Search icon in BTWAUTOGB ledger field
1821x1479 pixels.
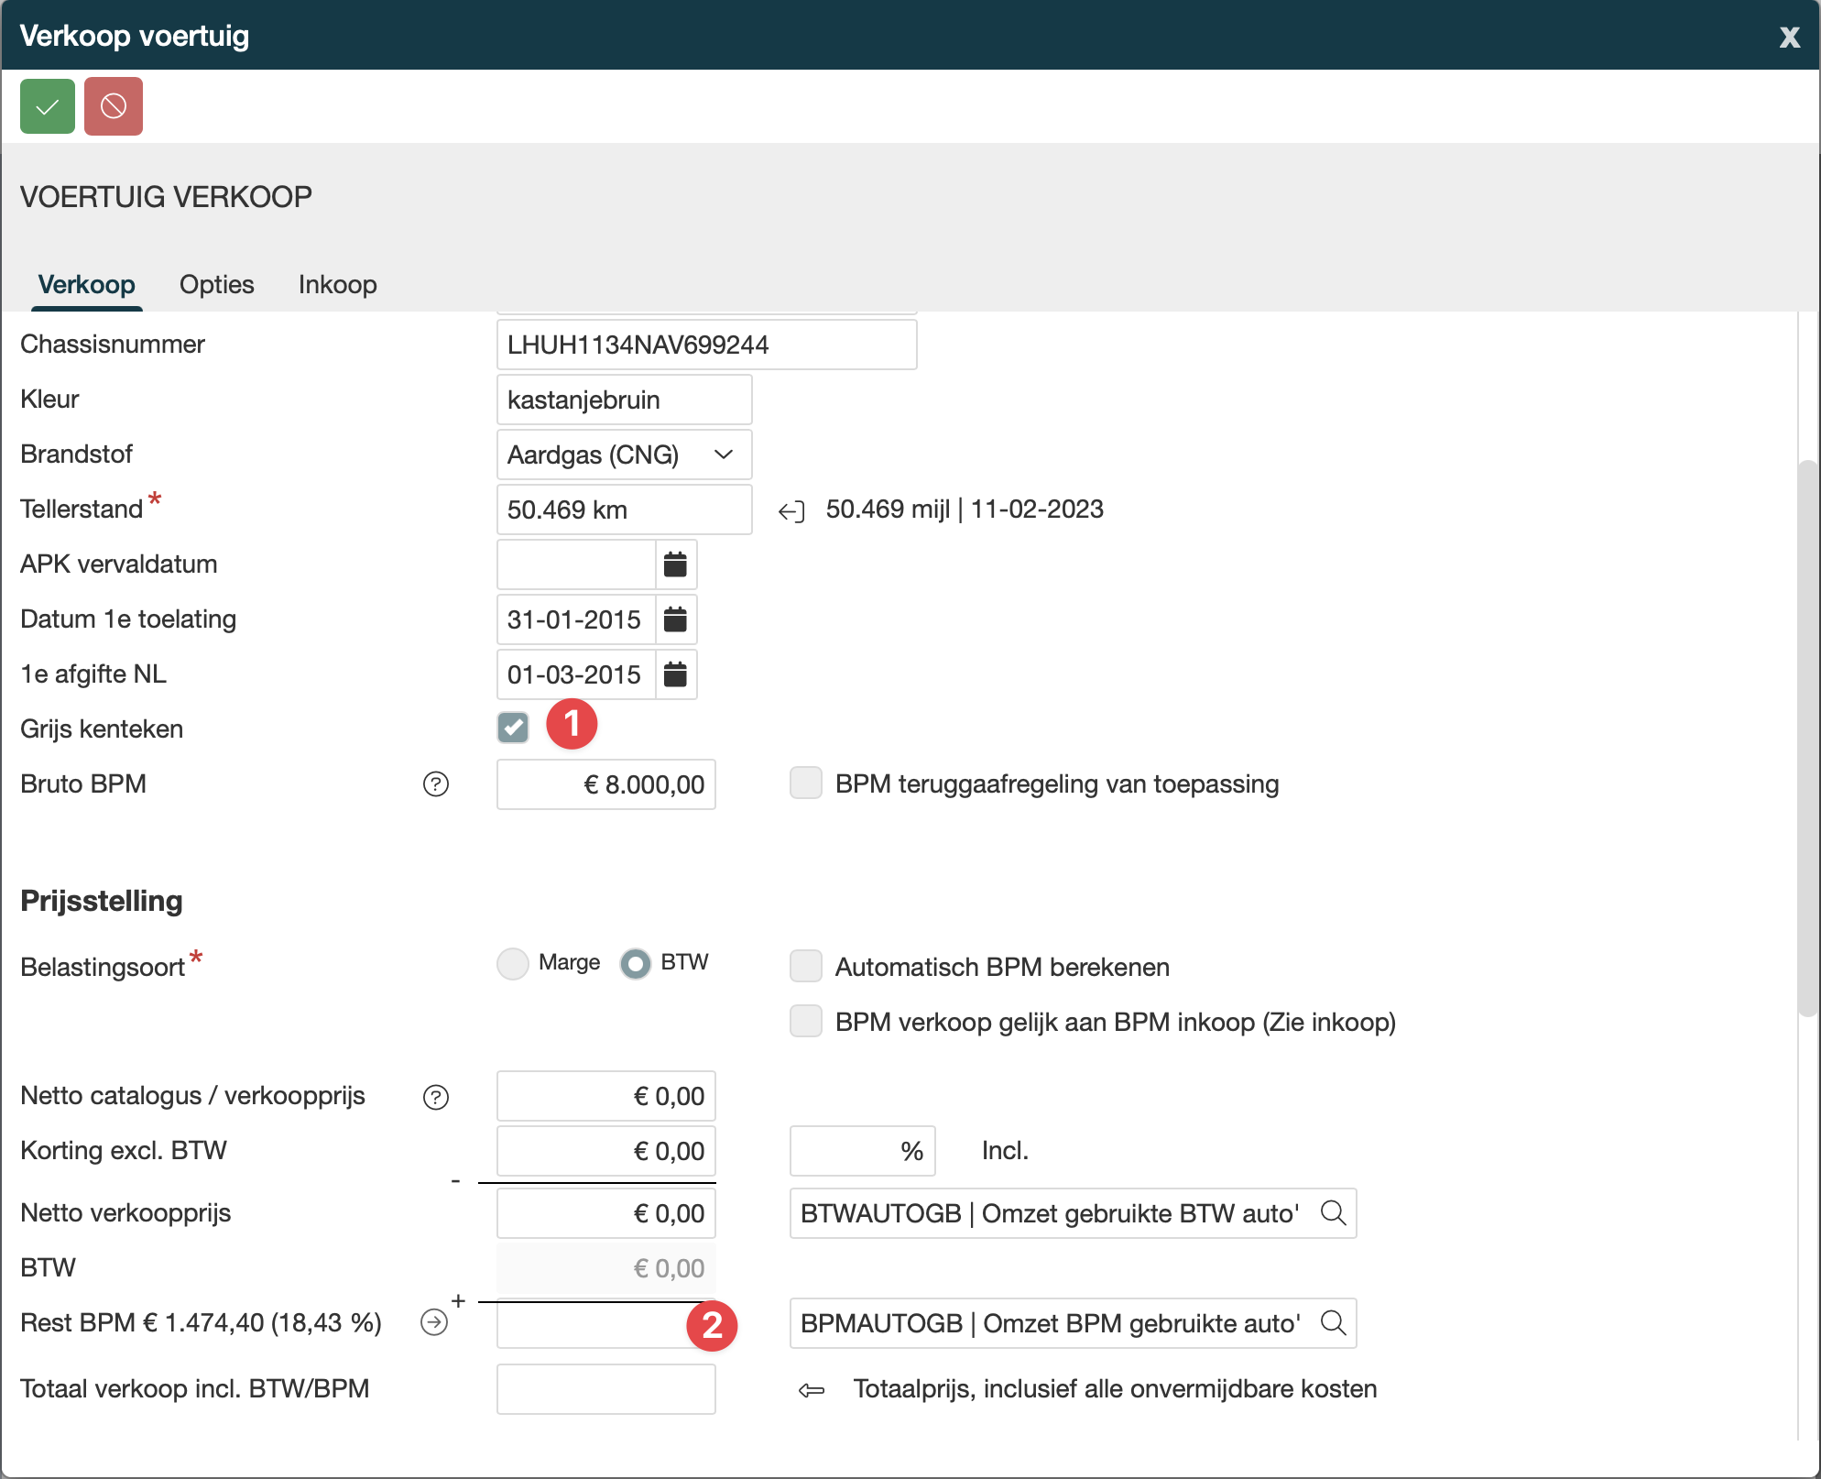coord(1333,1213)
